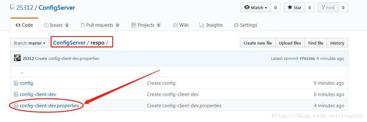Click the repository book icon beside 25312

[x=12, y=8]
